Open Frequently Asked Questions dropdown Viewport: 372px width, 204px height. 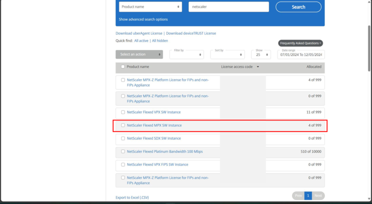300,43
